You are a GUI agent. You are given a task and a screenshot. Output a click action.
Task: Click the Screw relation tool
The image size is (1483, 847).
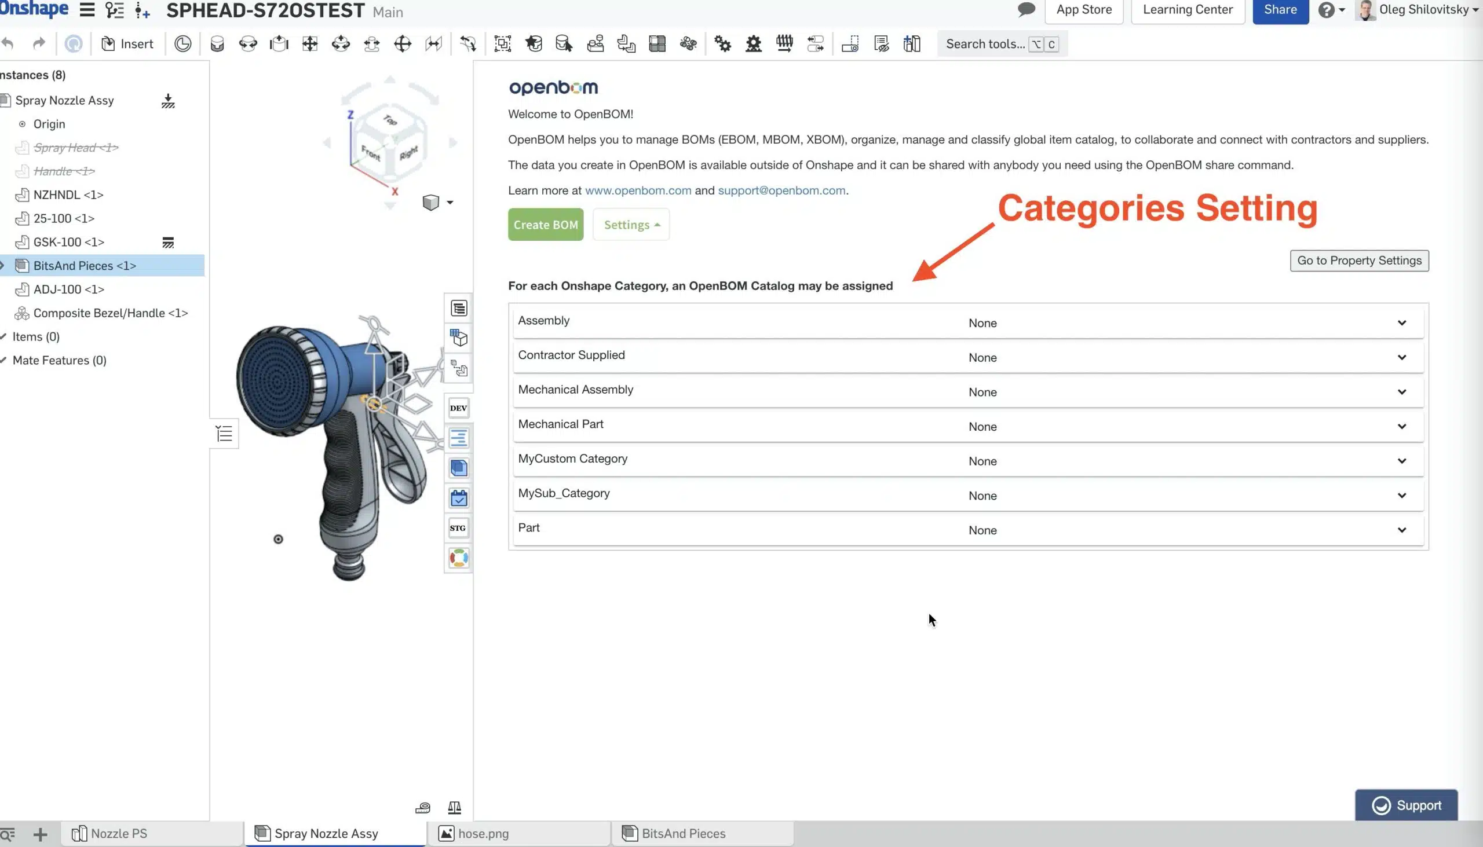pyautogui.click(x=784, y=43)
